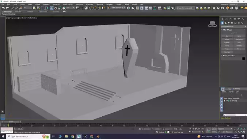Screen dimensions: 247x139
Task: Click the Windows Start button
Action: coord(3,136)
